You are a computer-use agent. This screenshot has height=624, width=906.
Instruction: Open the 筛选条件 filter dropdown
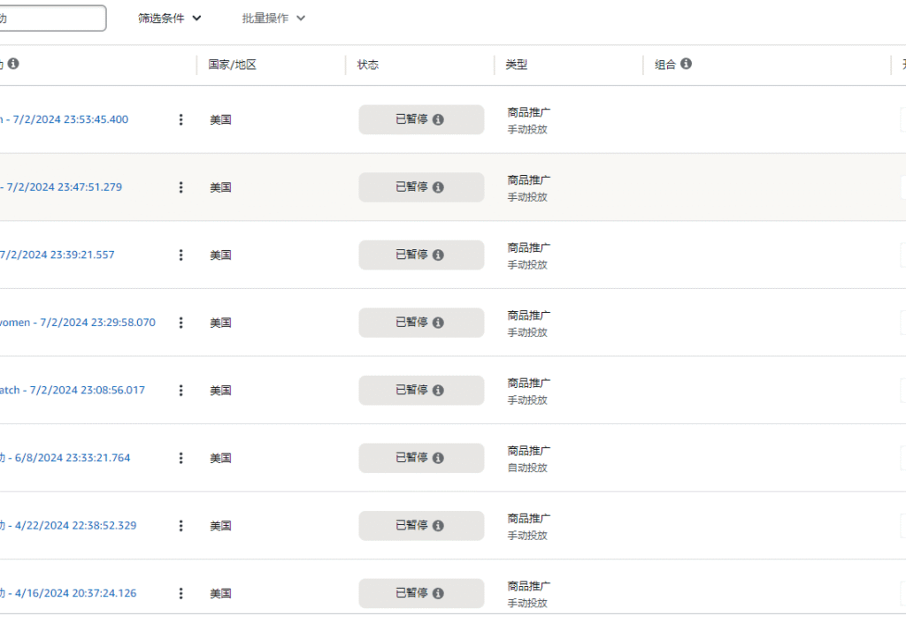pos(169,18)
